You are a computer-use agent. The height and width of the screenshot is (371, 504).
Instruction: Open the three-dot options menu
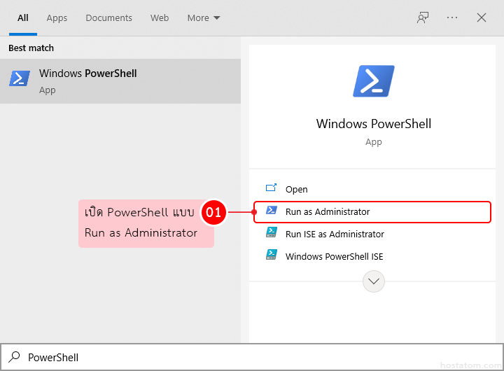[452, 17]
